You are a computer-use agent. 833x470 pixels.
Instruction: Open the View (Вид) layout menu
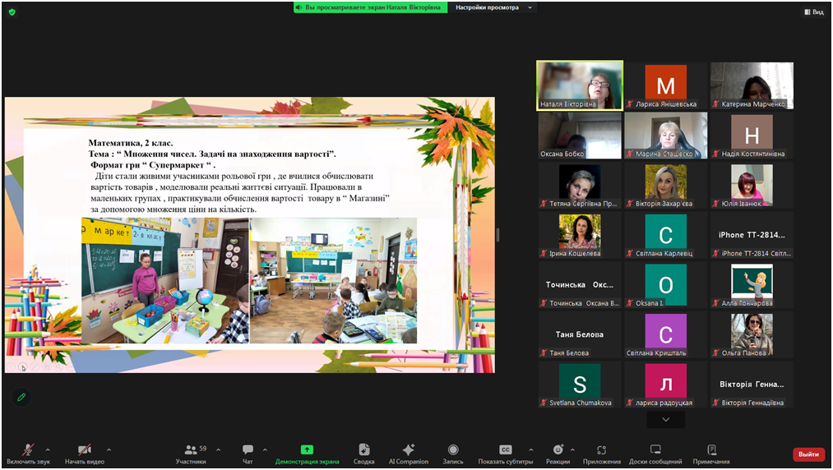813,12
